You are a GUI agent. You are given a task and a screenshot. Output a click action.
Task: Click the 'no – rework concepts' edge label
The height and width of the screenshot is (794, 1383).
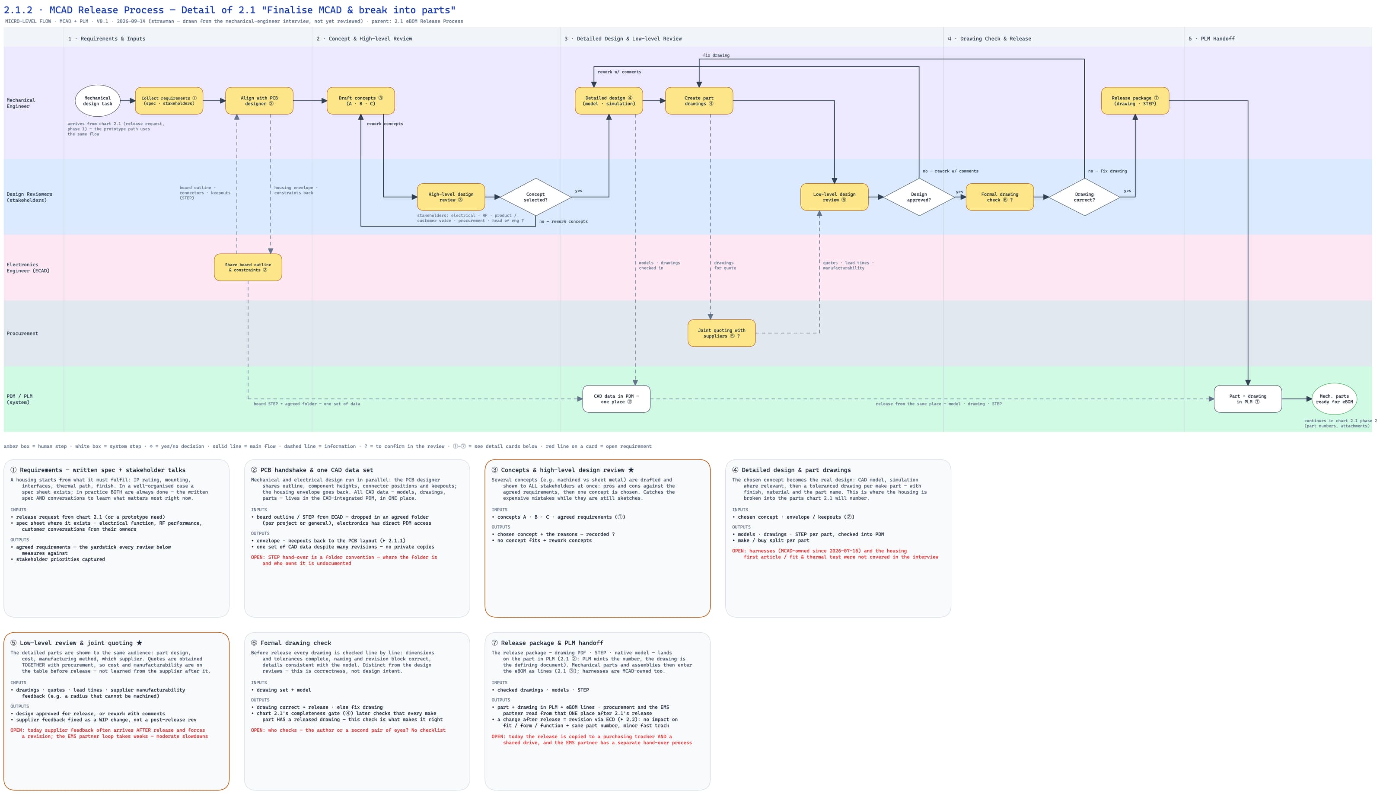point(564,221)
